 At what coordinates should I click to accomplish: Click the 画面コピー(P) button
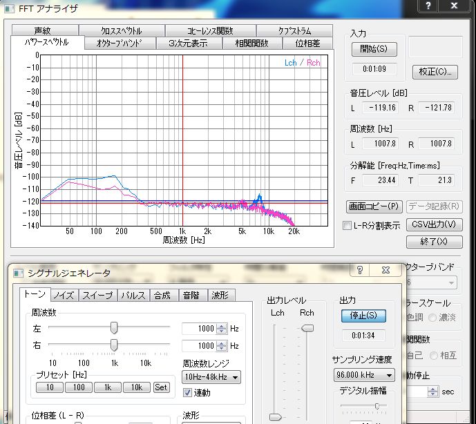click(374, 206)
